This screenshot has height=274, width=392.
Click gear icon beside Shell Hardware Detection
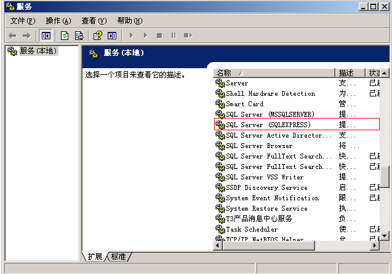[x=220, y=93]
